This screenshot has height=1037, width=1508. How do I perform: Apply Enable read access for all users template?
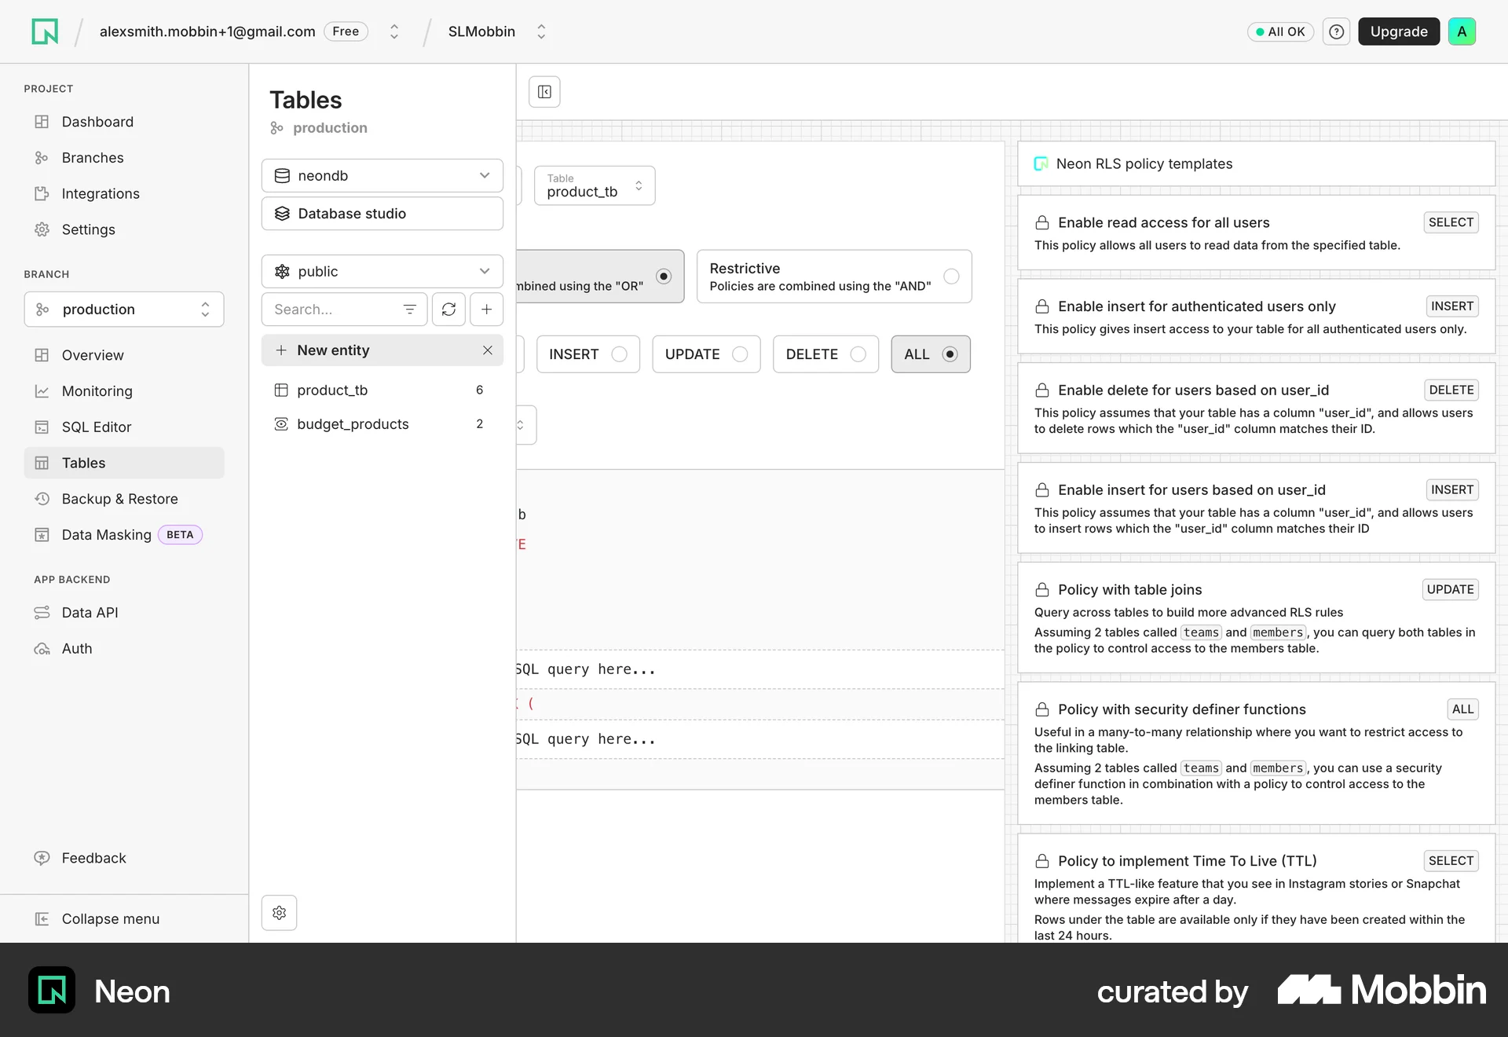(x=1256, y=233)
